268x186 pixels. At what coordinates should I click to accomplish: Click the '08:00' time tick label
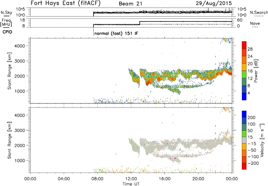[97, 179]
